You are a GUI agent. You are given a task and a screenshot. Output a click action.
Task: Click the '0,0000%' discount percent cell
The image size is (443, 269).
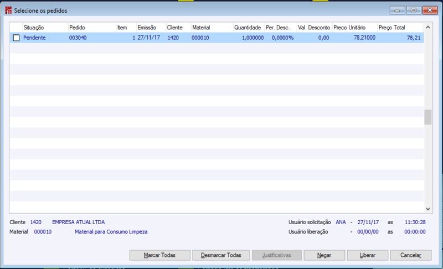(282, 38)
